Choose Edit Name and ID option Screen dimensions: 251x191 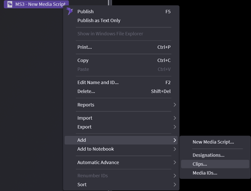tap(98, 83)
